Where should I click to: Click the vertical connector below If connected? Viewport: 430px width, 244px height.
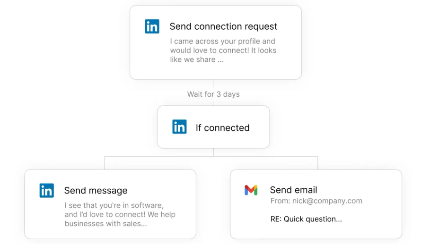[213, 152]
